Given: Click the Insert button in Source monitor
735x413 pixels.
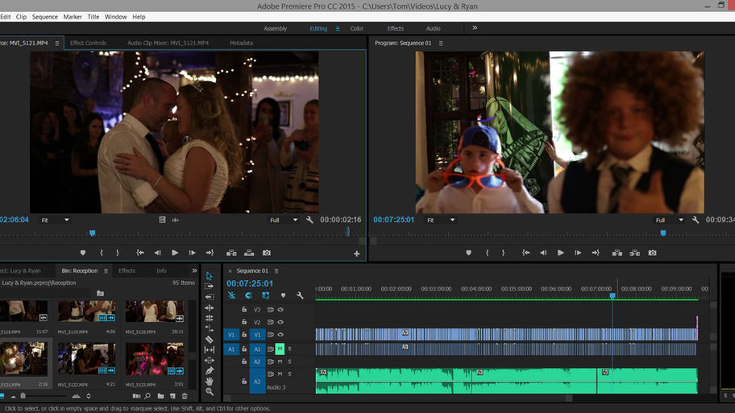Looking at the screenshot, I should pyautogui.click(x=231, y=253).
